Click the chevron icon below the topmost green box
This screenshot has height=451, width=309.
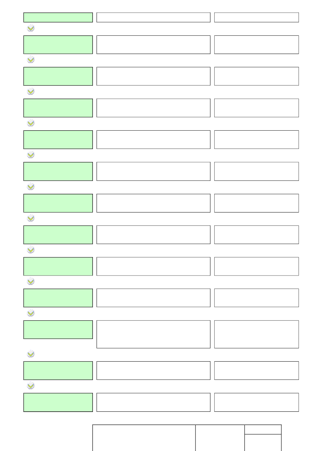coord(31,28)
